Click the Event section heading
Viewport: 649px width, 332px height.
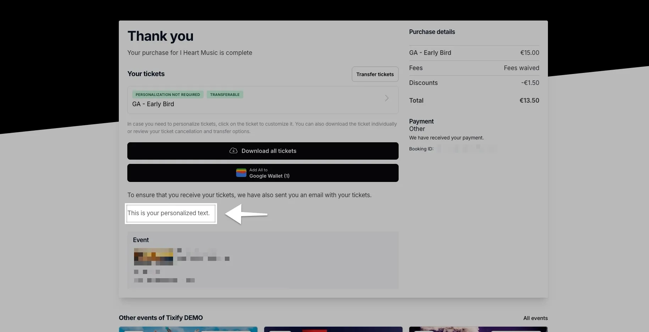[x=141, y=240]
